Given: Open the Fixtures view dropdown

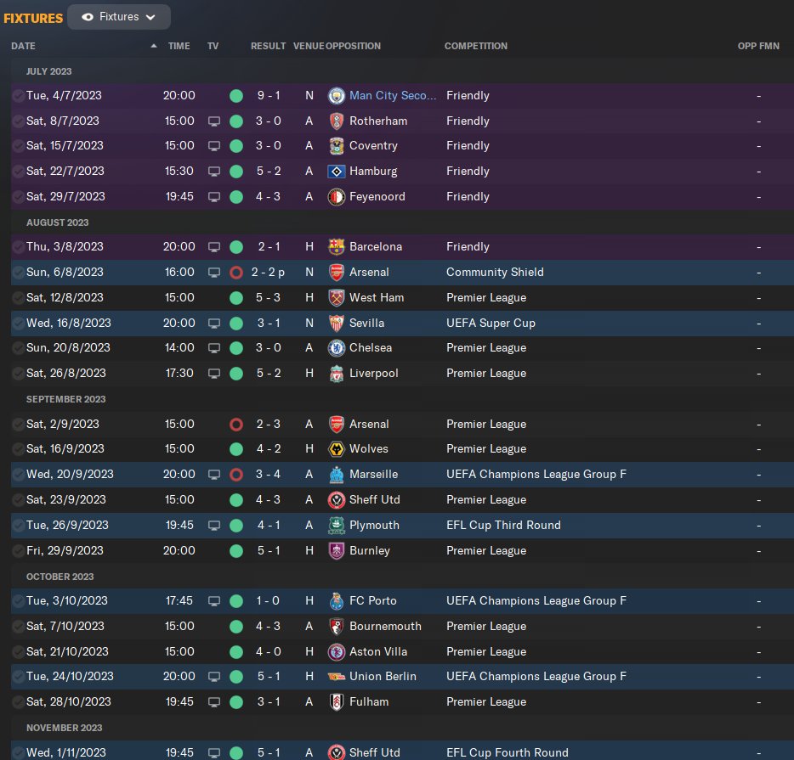Looking at the screenshot, I should pyautogui.click(x=119, y=17).
